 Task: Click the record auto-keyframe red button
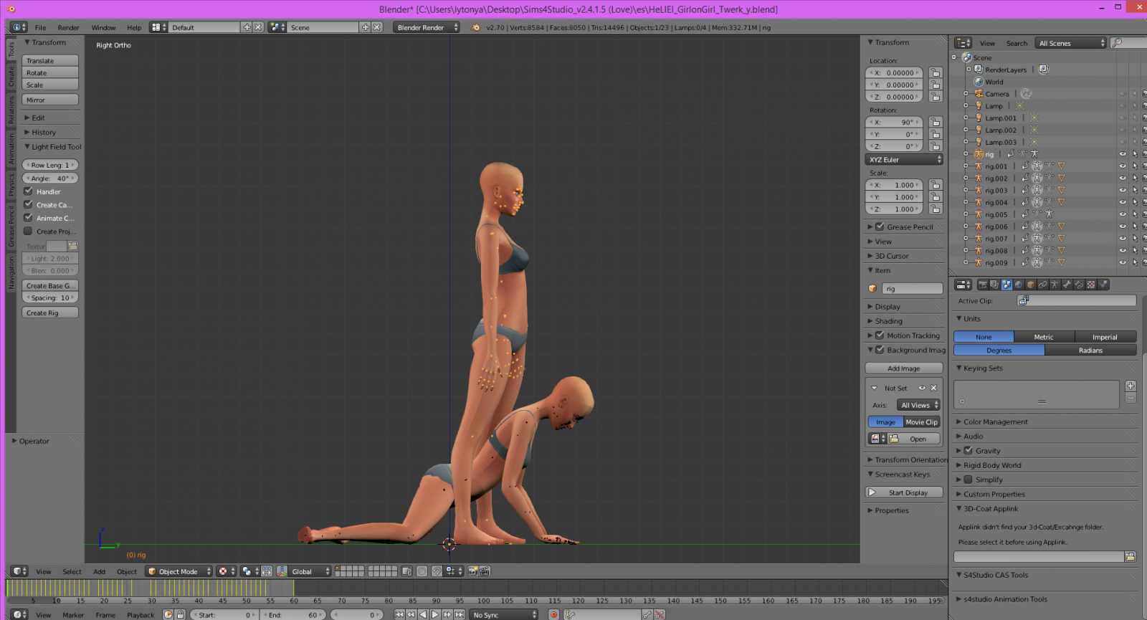click(553, 614)
